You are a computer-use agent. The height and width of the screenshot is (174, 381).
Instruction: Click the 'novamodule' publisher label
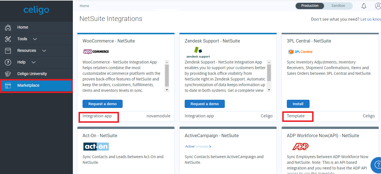[158, 116]
